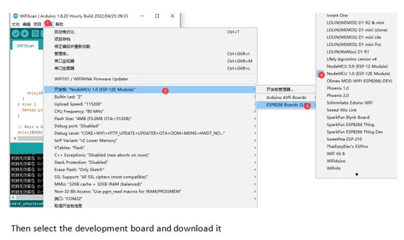Select Seeed Wio Link board
The height and width of the screenshot is (240, 404).
pyautogui.click(x=357, y=110)
